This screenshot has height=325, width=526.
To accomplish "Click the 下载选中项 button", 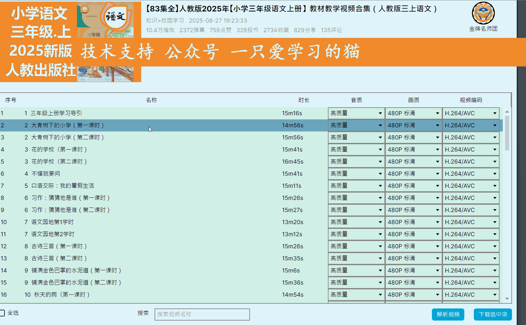I will tap(493, 314).
